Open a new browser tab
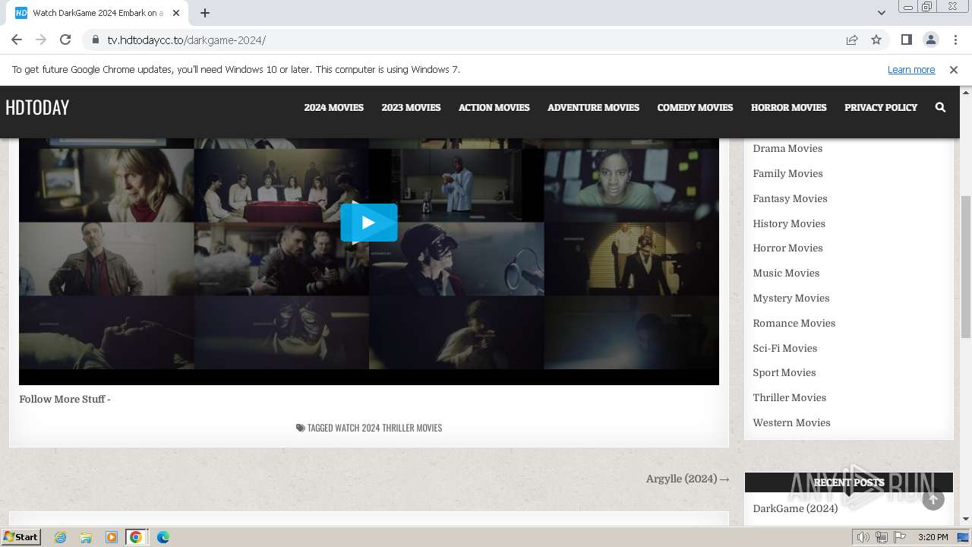The width and height of the screenshot is (972, 547). (204, 13)
